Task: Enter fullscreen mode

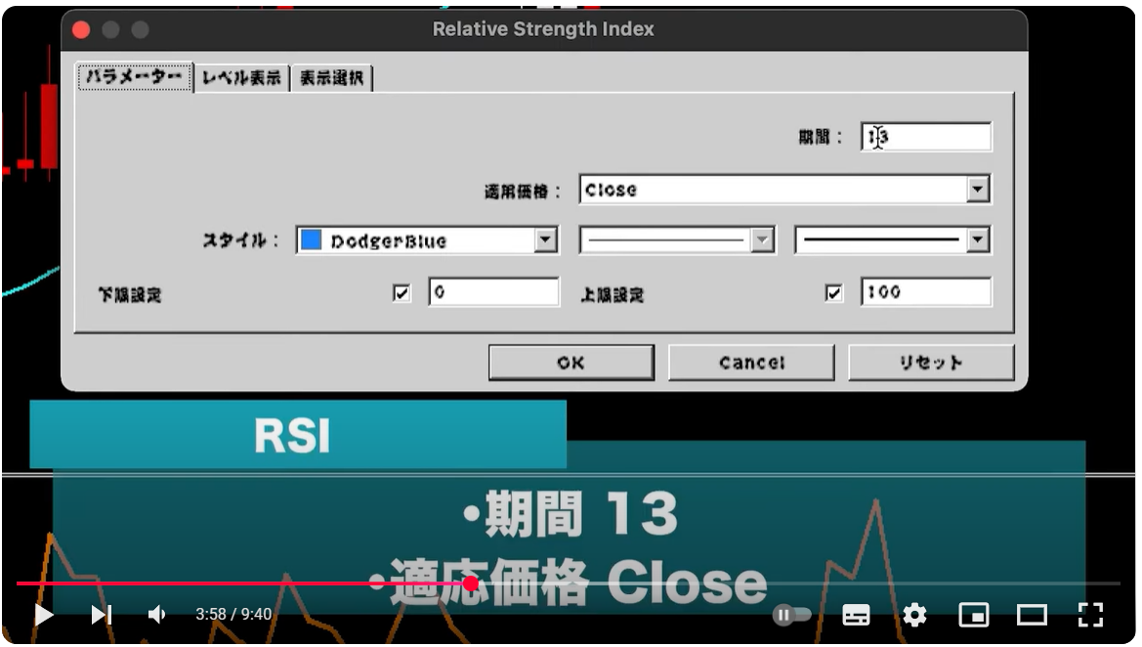Action: pos(1090,615)
